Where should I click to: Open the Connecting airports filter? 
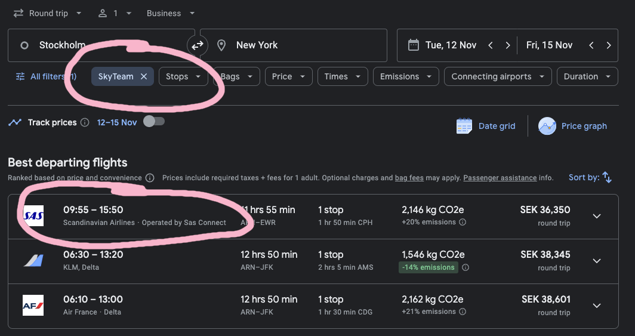497,76
